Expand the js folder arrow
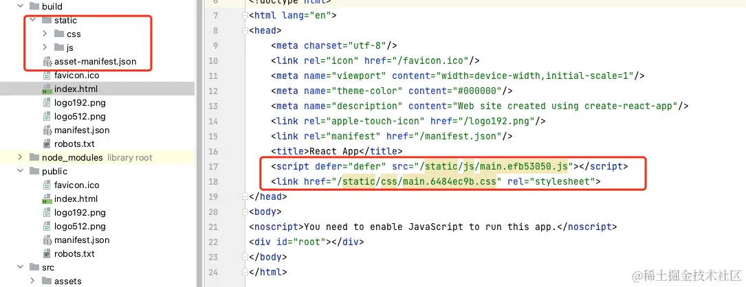The image size is (746, 287). tap(45, 47)
